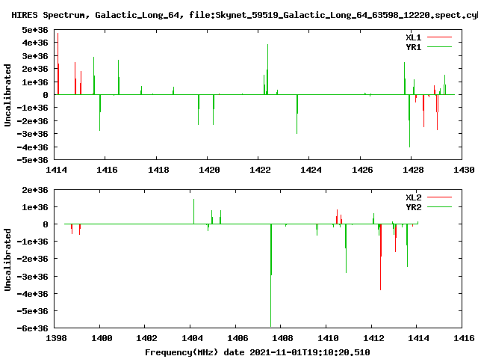This screenshot has width=478, height=359.
Task: Click the upper plot's Uncalibrated axis label
Action: coord(7,95)
